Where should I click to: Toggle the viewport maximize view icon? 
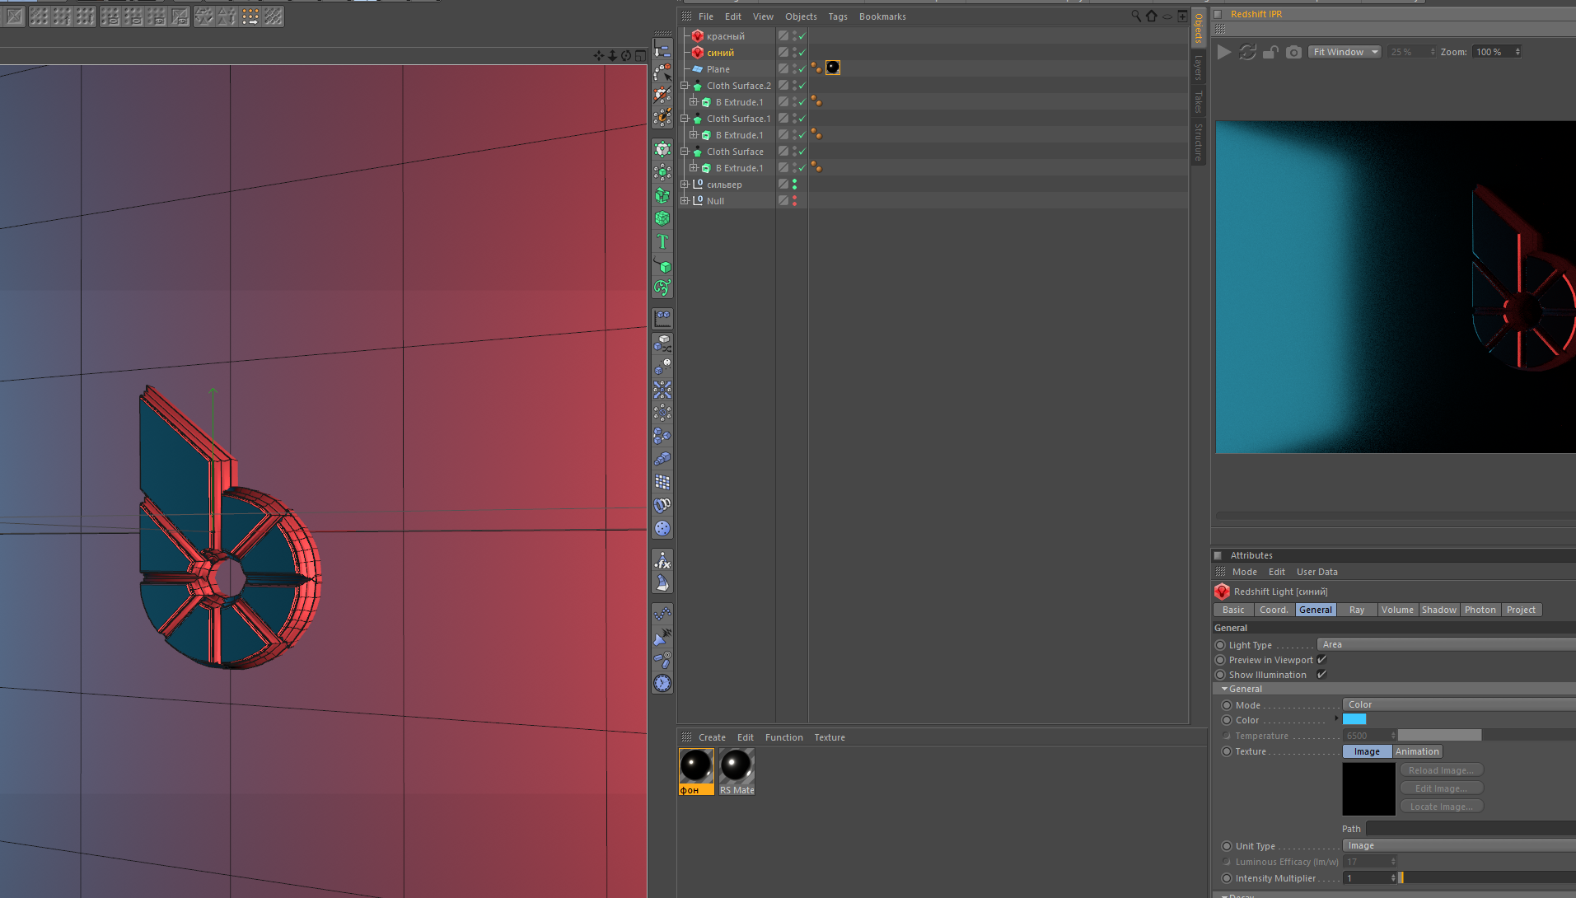[x=640, y=55]
